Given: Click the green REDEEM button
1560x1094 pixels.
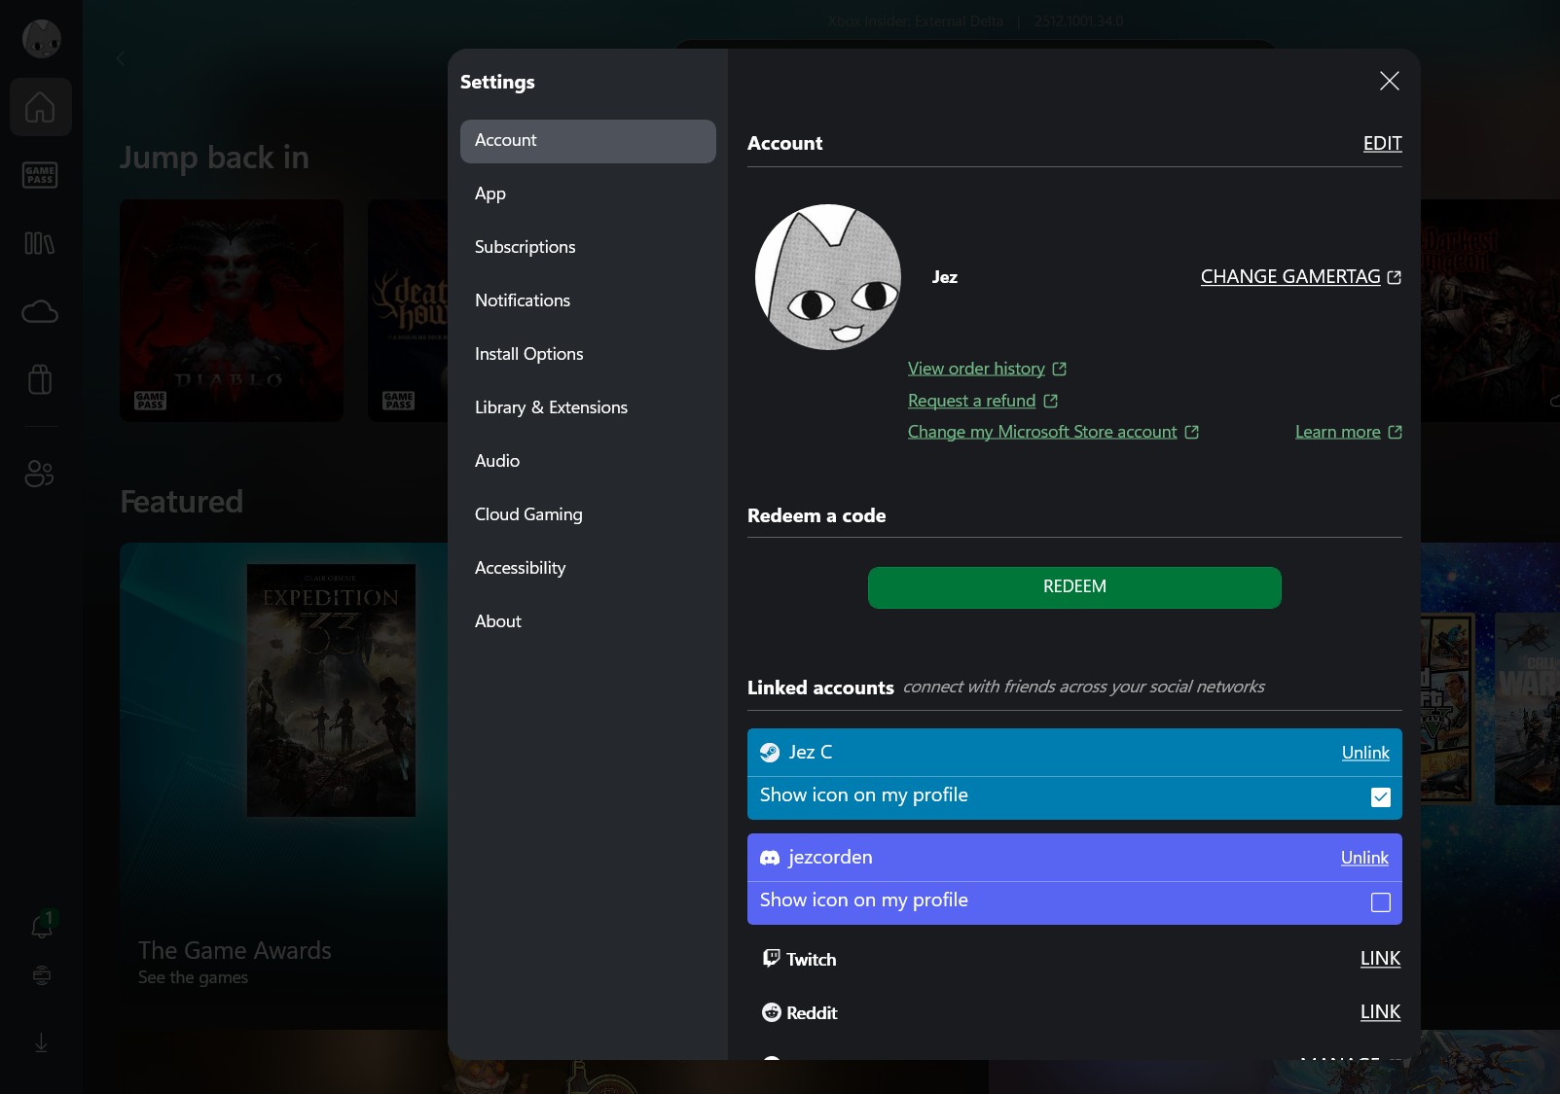Looking at the screenshot, I should pos(1074,587).
